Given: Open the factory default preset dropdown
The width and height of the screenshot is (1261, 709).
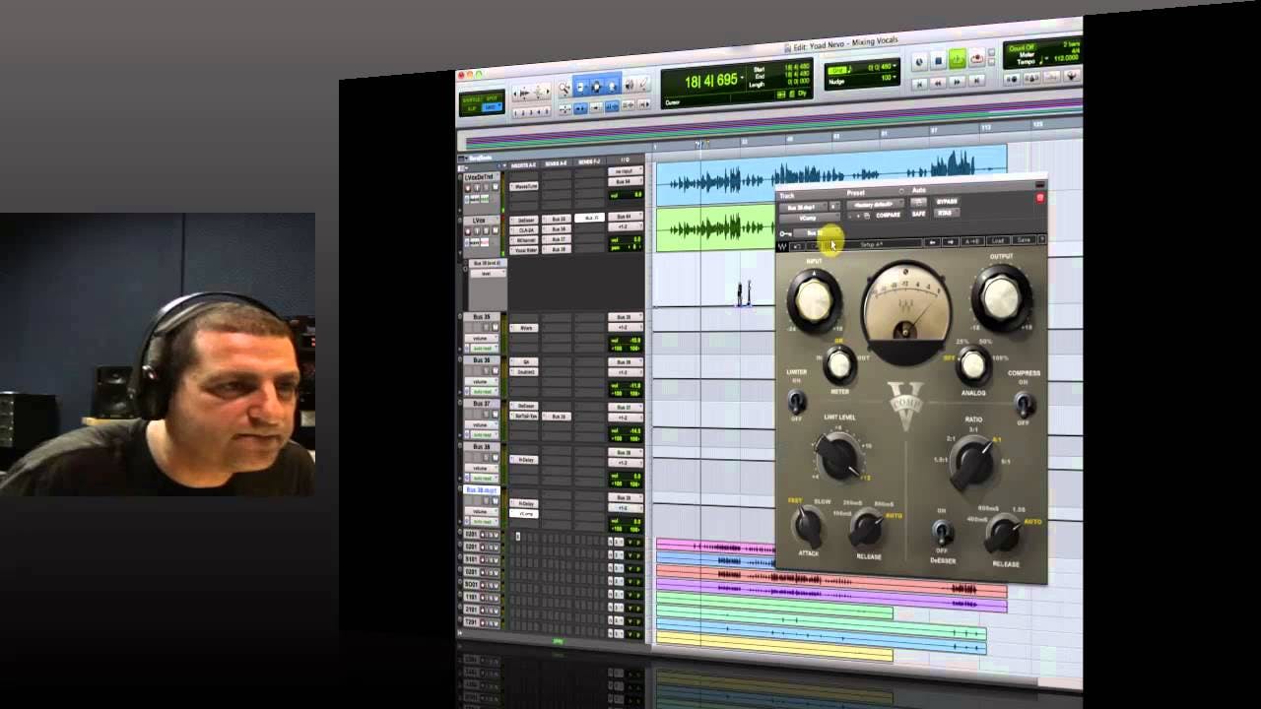Looking at the screenshot, I should point(874,203).
